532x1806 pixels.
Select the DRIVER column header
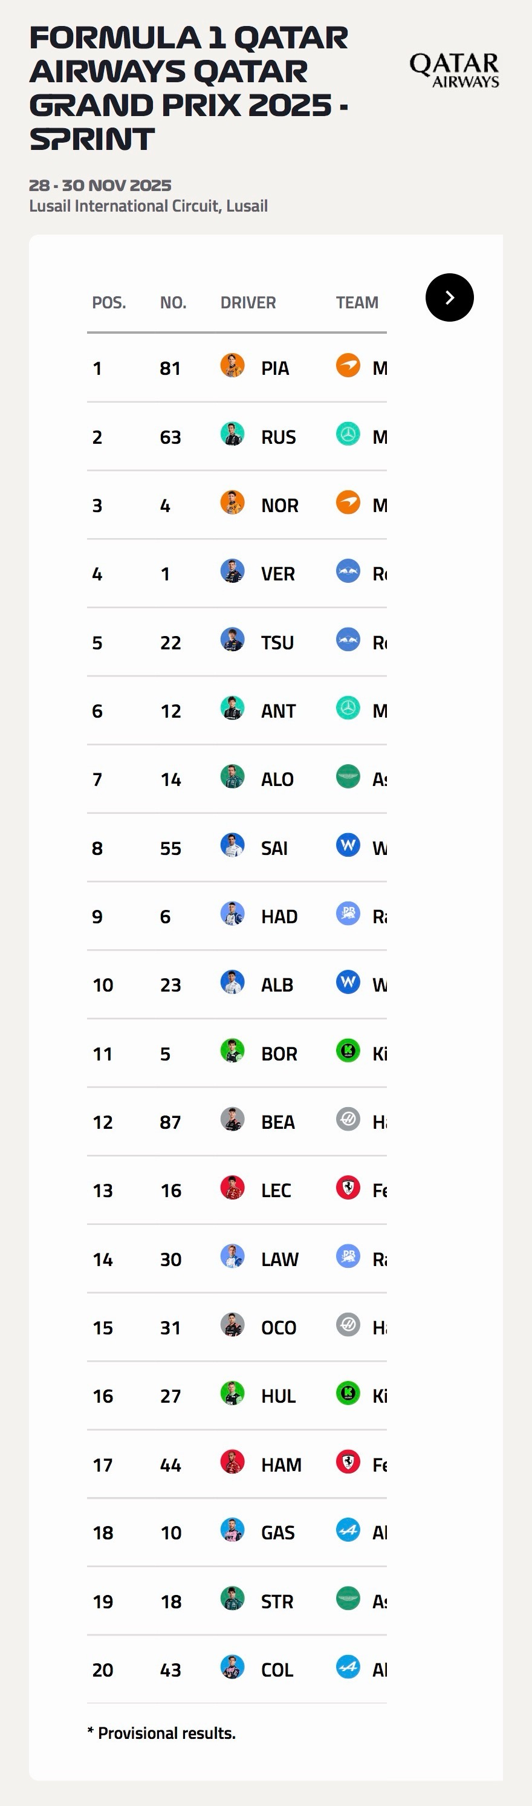248,303
